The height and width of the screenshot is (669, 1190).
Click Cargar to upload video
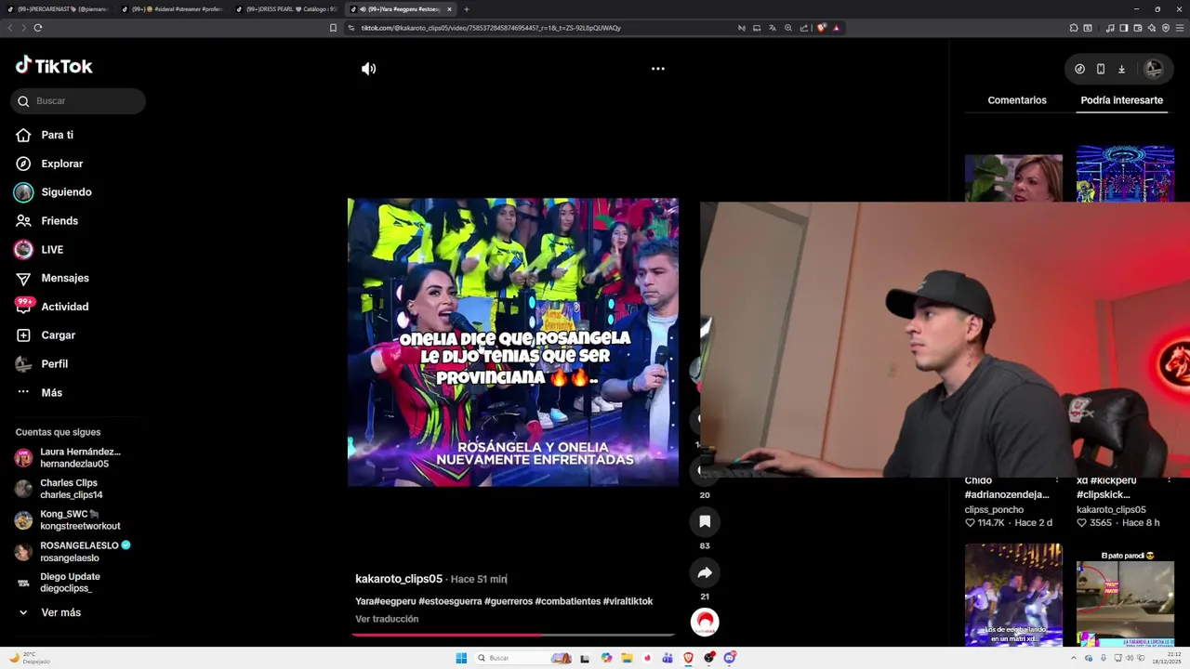click(x=58, y=335)
